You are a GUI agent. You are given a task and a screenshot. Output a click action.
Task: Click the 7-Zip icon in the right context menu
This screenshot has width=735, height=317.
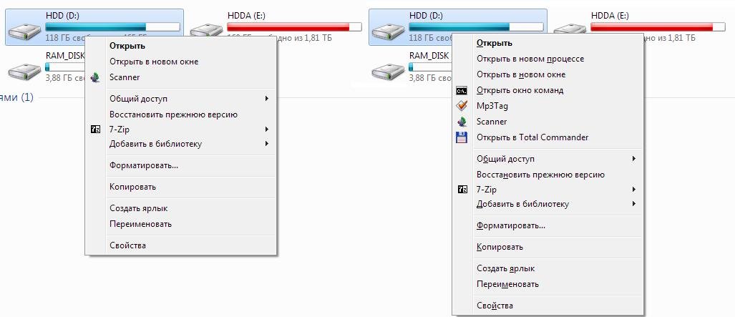[x=462, y=190]
